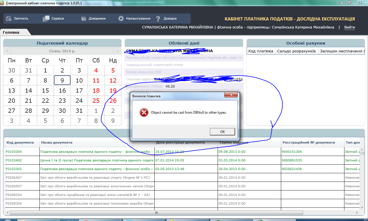Screen dimensions: 368x221
Task: Select January 16 in tax calendar
Action: pyautogui.click(x=62, y=91)
